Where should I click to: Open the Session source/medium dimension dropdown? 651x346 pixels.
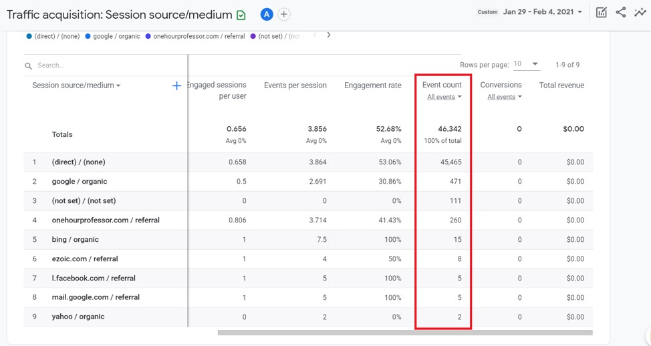76,85
